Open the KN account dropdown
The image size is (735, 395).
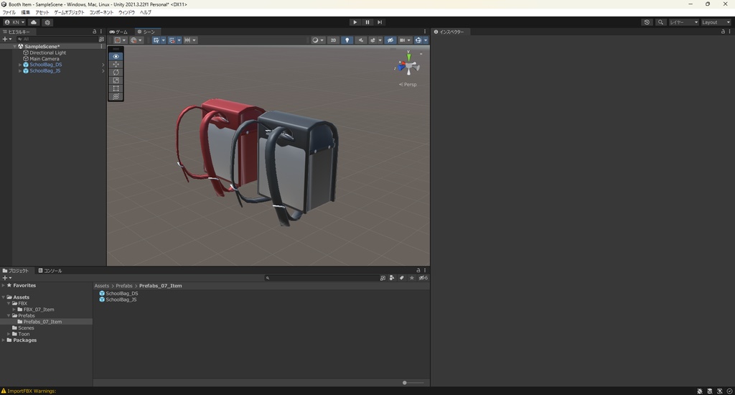pos(14,22)
